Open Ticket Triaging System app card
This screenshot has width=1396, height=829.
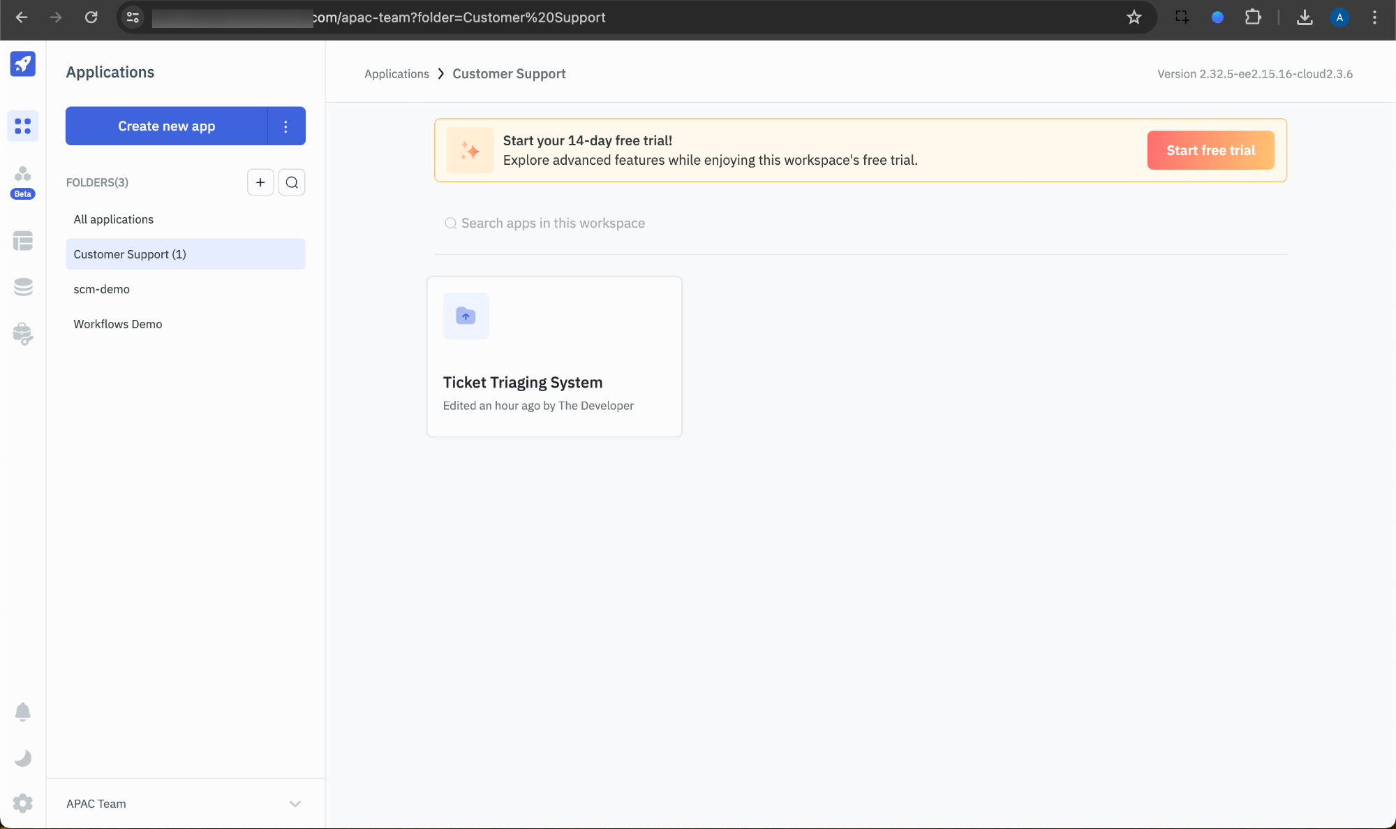coord(554,357)
